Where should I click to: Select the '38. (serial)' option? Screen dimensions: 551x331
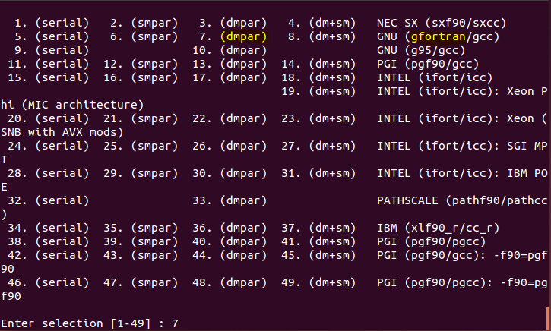pos(48,242)
